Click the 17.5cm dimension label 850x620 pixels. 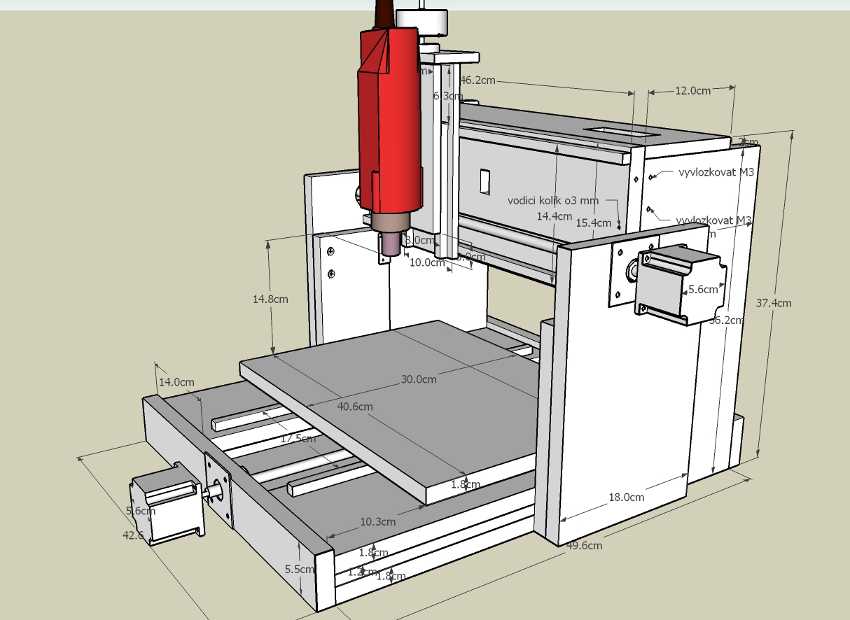298,439
